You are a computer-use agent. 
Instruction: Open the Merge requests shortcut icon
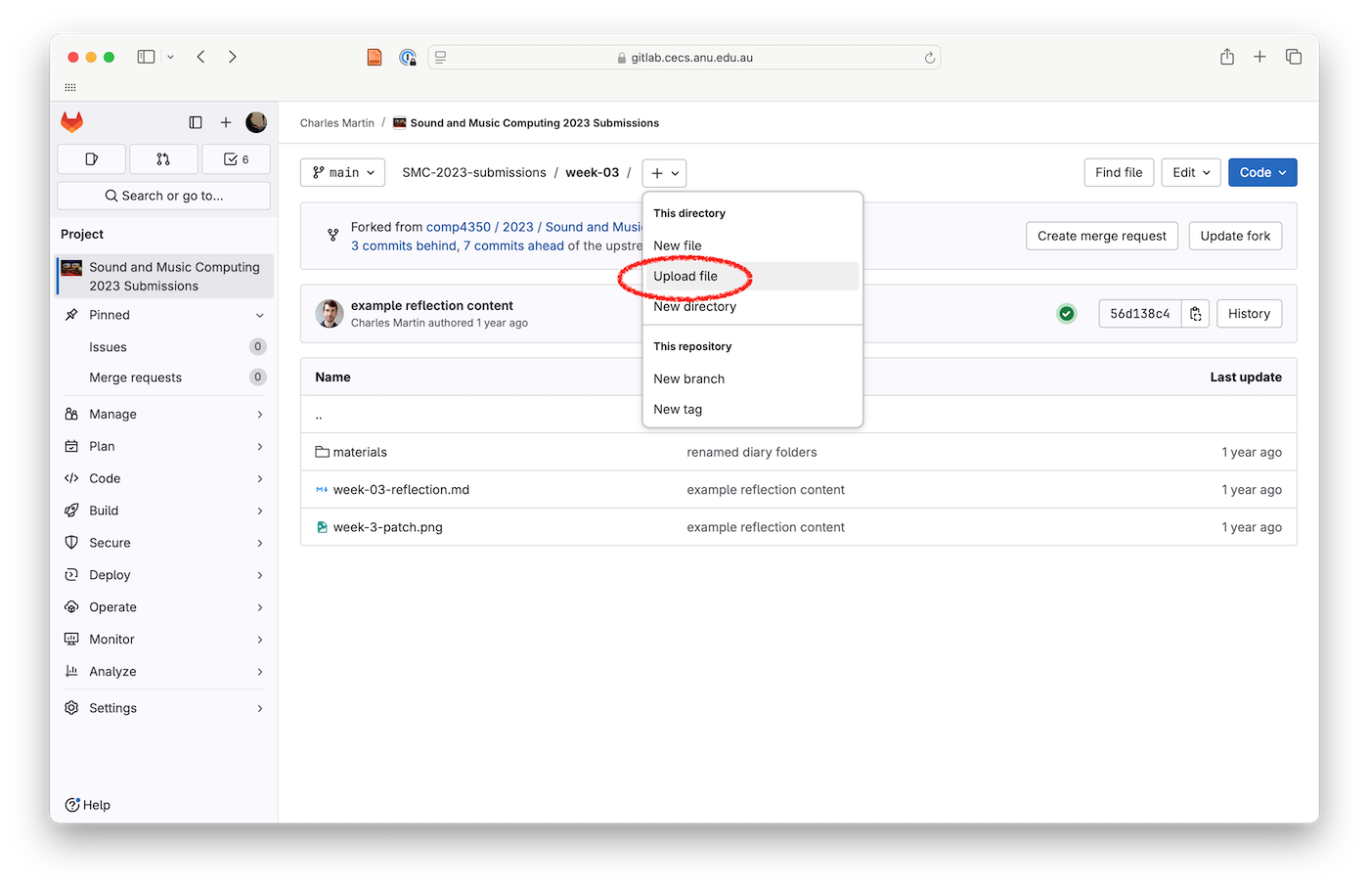pyautogui.click(x=163, y=158)
